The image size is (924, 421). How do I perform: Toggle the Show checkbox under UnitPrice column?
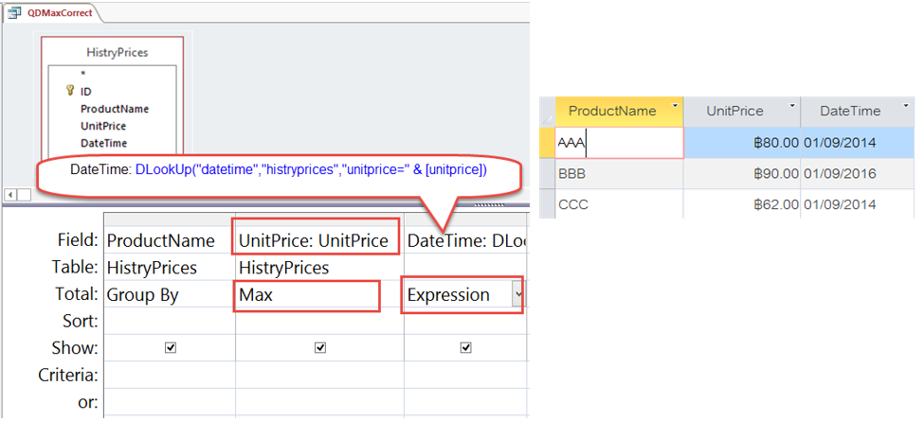(x=318, y=348)
